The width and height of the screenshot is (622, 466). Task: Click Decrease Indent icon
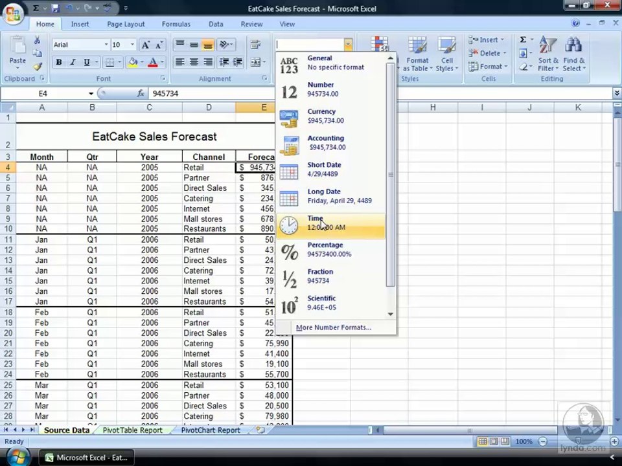tap(224, 62)
